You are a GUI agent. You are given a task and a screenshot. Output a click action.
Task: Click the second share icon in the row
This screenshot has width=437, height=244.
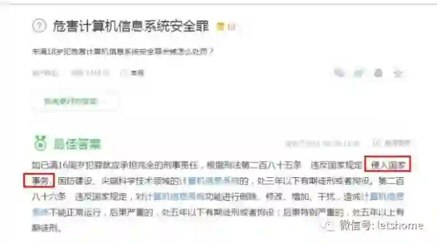coord(359,73)
